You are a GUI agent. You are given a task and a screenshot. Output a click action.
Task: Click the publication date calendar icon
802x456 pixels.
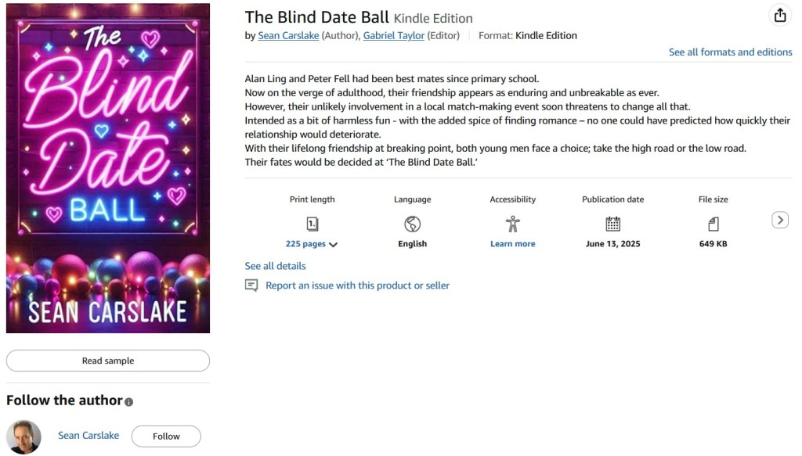pyautogui.click(x=612, y=224)
